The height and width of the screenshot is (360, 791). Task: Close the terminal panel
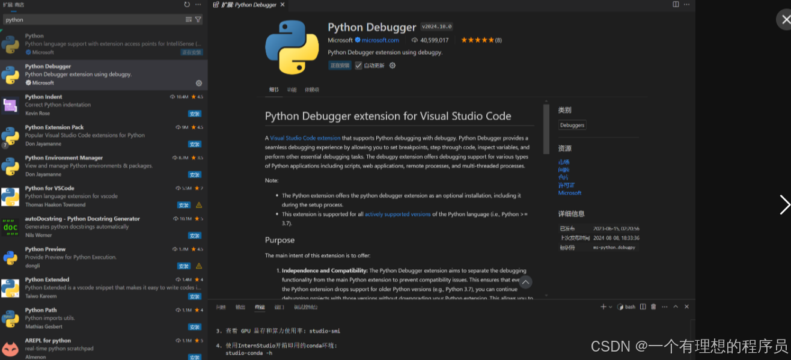(686, 307)
